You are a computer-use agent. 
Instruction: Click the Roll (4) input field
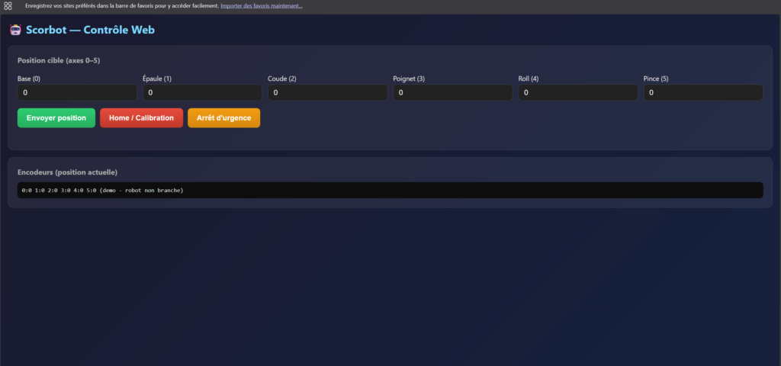tap(577, 92)
